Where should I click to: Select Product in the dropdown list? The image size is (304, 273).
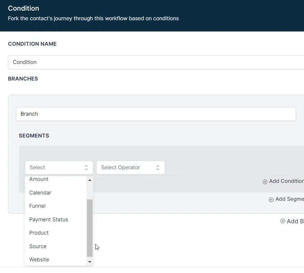(39, 233)
